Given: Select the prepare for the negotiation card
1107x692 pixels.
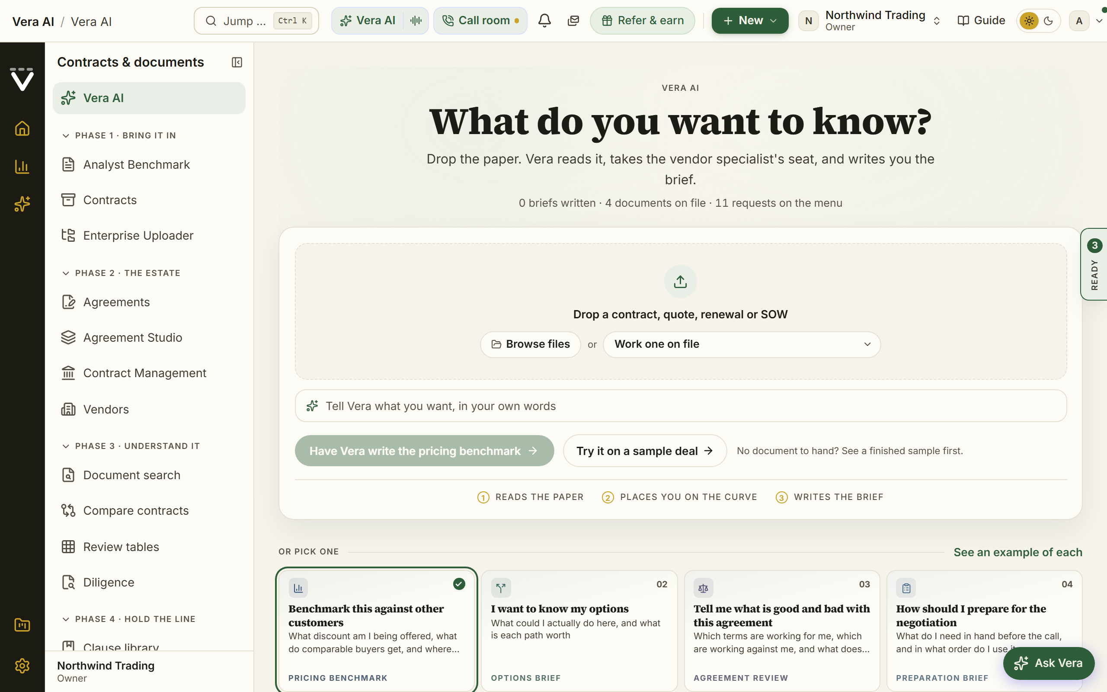Looking at the screenshot, I should [x=984, y=630].
